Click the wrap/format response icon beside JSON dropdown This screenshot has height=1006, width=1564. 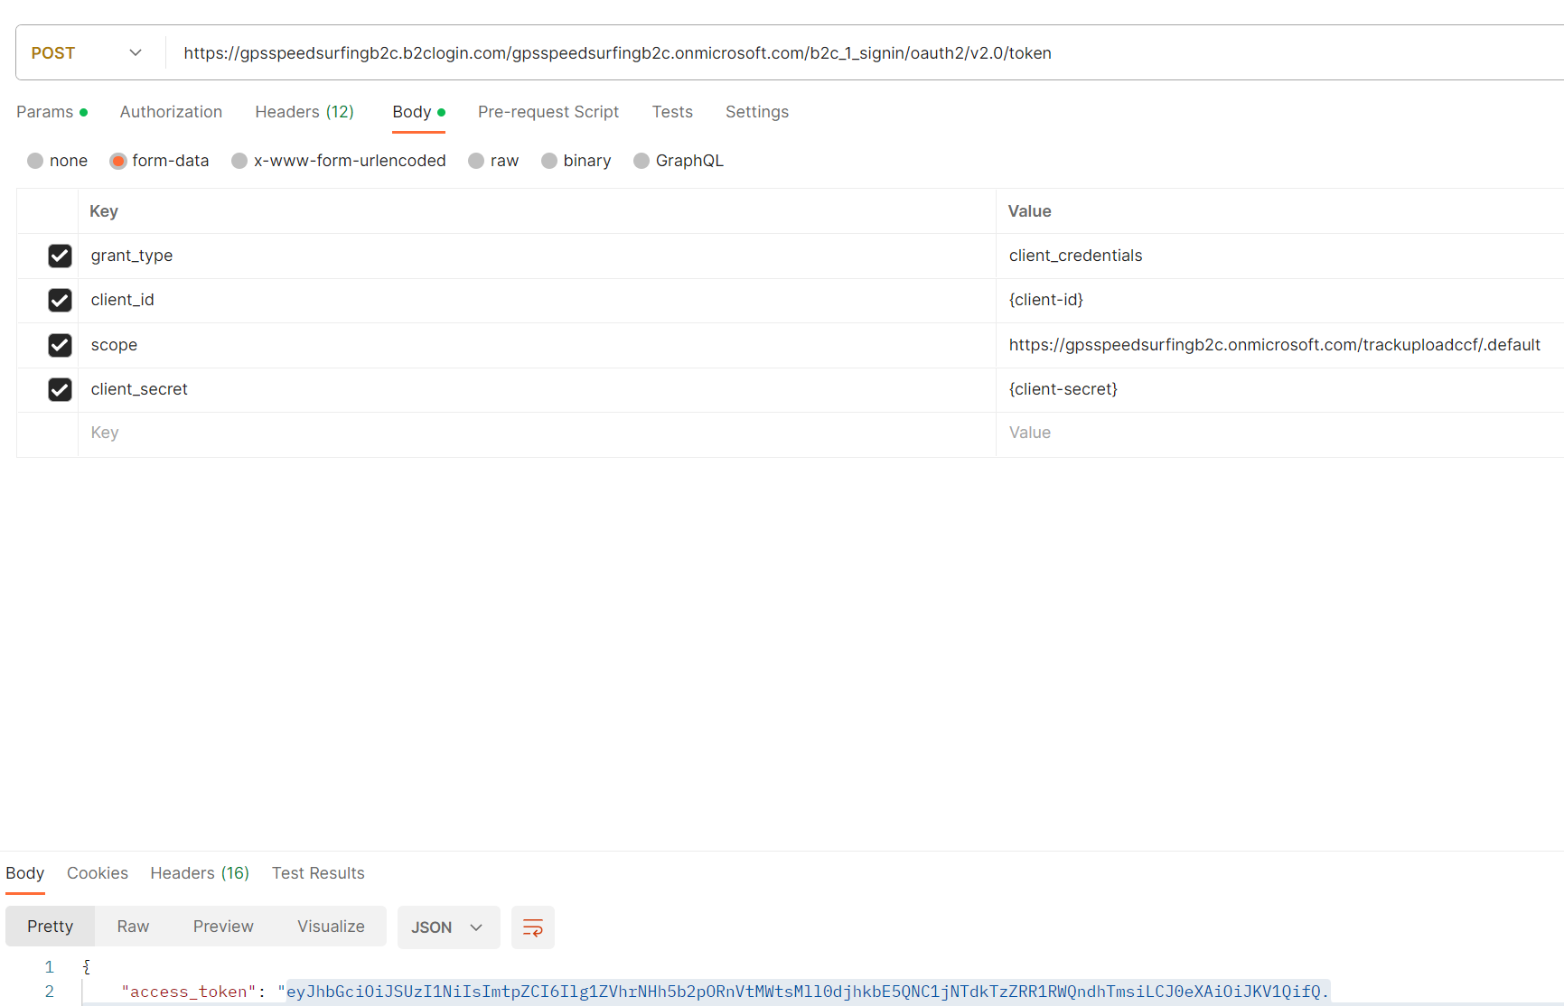(x=532, y=927)
